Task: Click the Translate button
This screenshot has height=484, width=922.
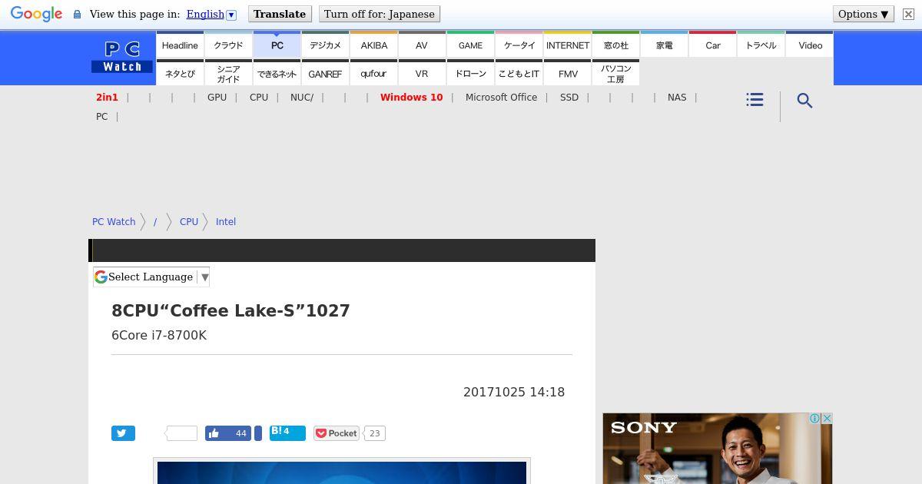Action: (280, 15)
